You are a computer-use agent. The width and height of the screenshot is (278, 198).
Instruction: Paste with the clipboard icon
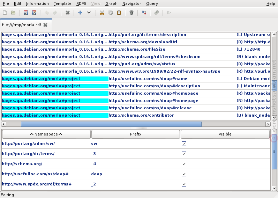(119, 13)
